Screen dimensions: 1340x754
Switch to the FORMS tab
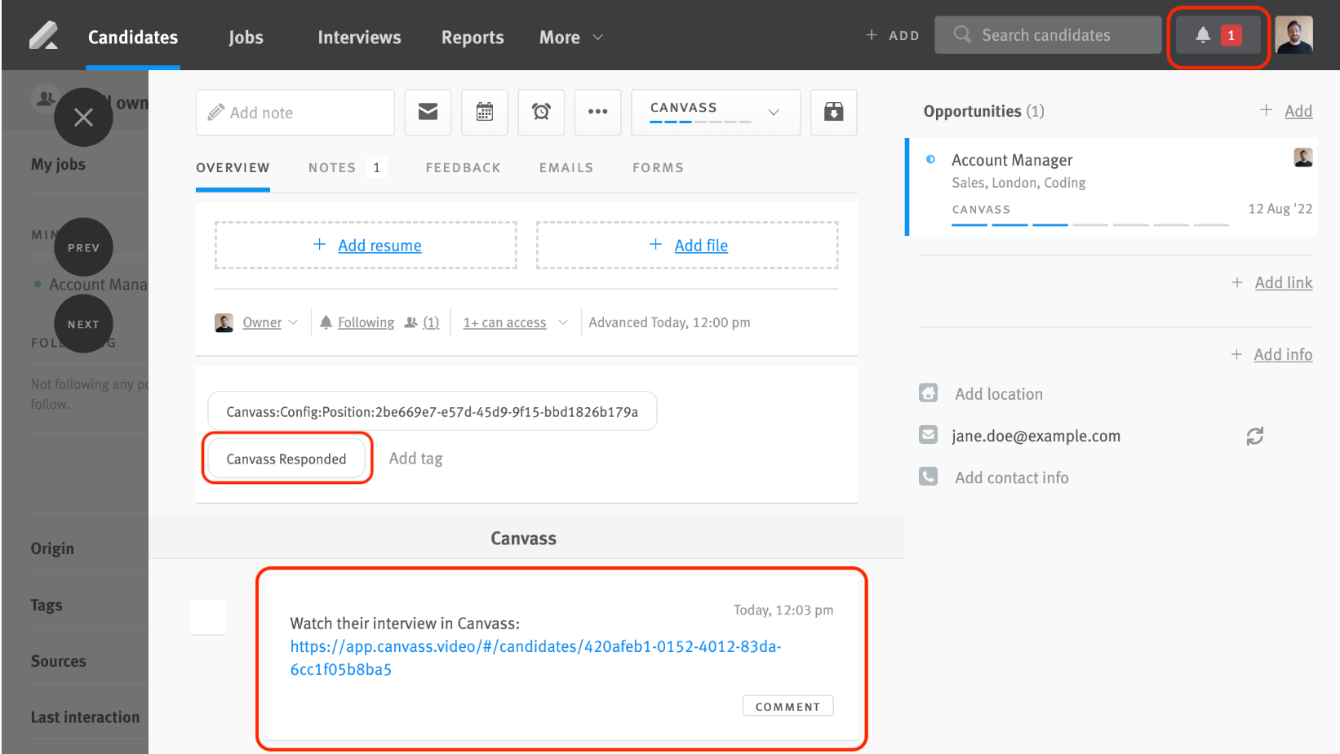pyautogui.click(x=659, y=167)
